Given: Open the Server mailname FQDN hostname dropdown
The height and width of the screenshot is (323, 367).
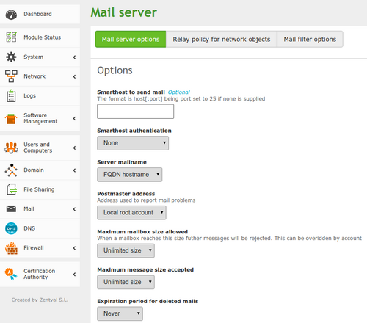Looking at the screenshot, I should (x=129, y=175).
